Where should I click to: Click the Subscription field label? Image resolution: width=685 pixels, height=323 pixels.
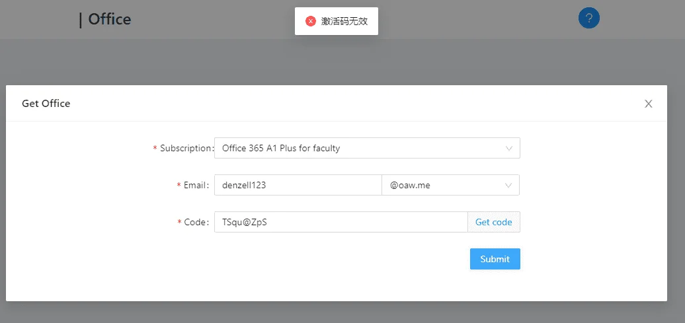click(186, 148)
